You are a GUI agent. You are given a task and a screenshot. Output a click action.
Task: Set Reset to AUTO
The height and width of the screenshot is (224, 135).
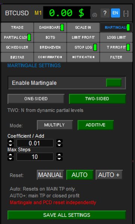coord(80,175)
